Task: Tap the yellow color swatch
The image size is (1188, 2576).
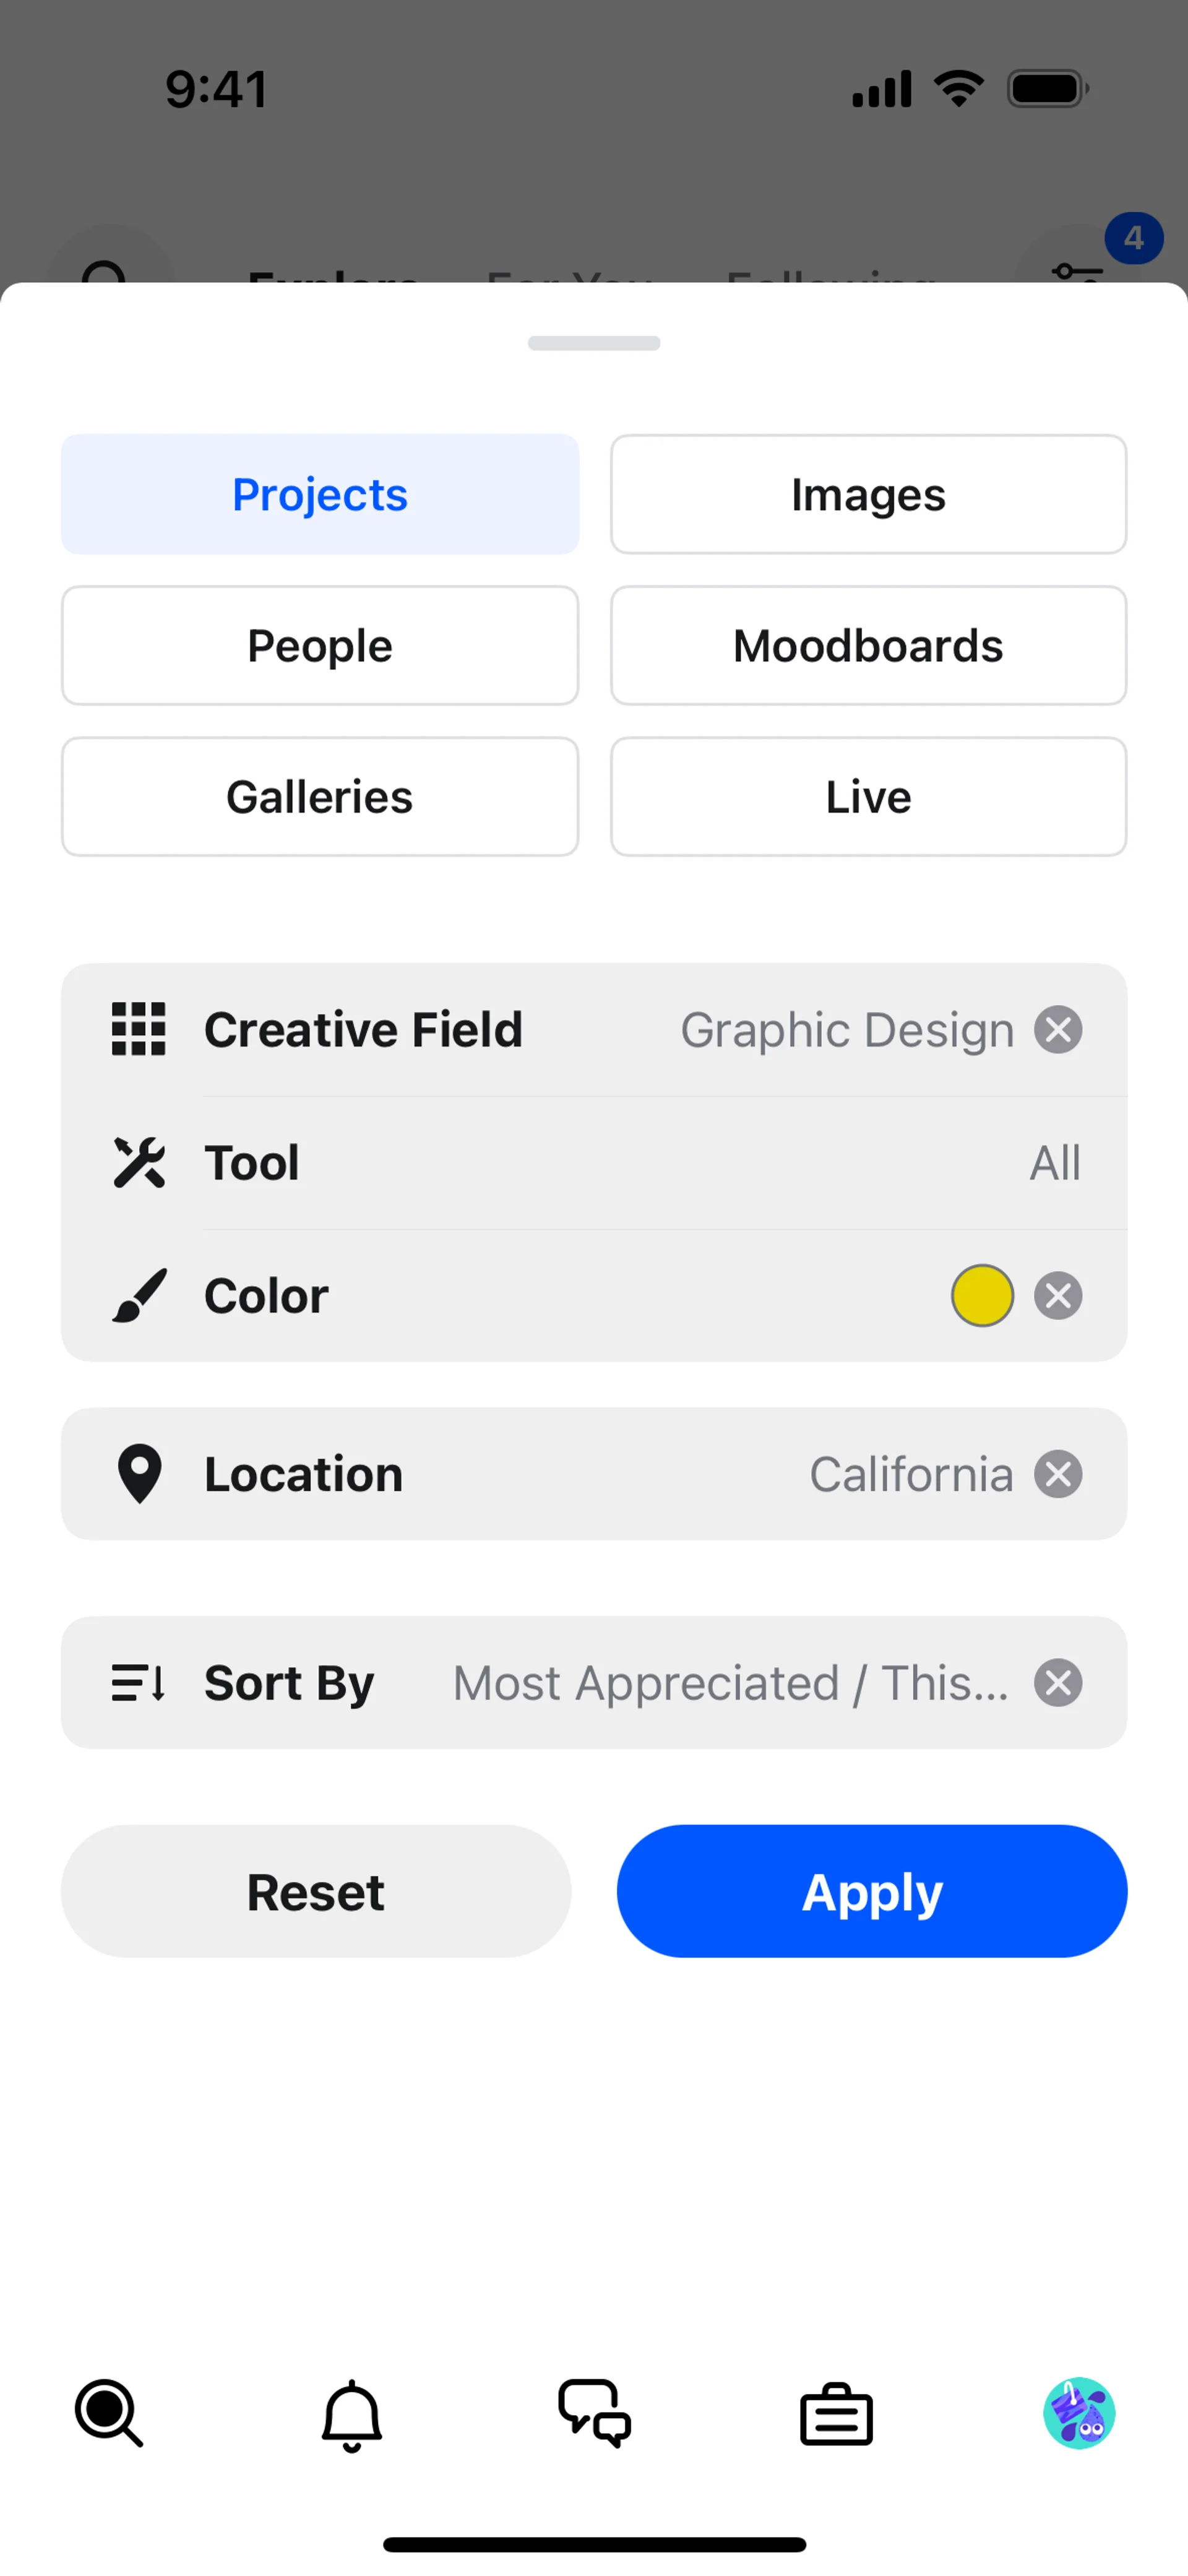Action: coord(982,1296)
